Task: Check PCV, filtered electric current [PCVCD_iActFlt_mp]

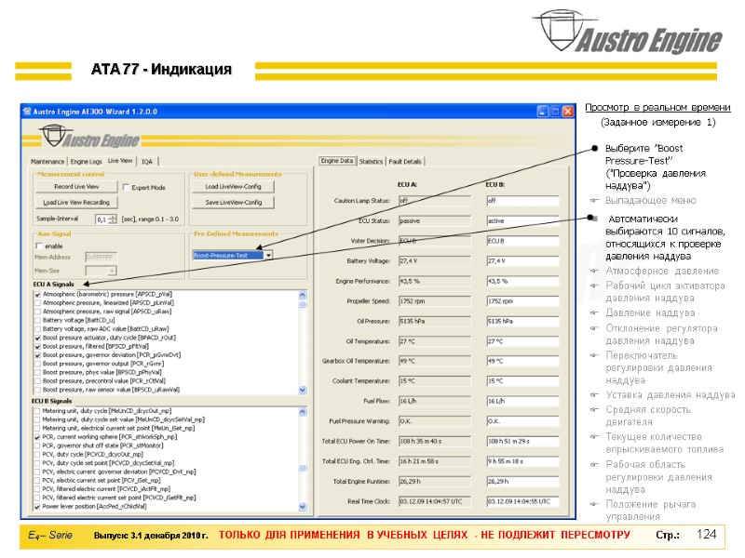Action: tap(37, 489)
